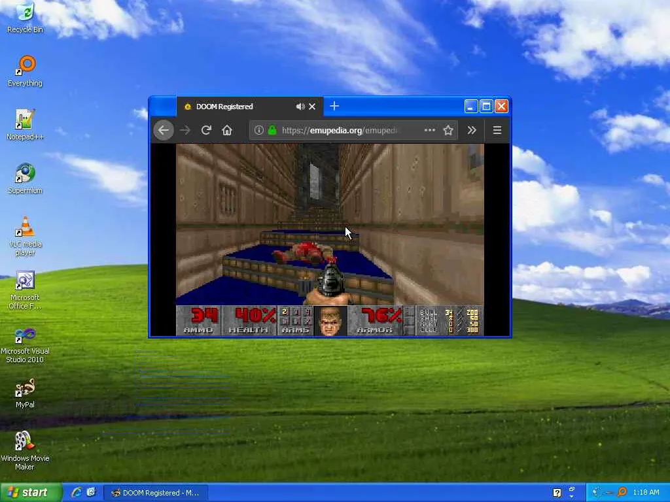Go back using the browser back arrow
670x502 pixels.
(x=164, y=130)
